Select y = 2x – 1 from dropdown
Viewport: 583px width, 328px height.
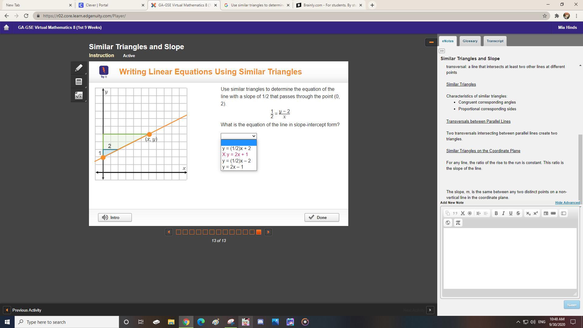click(233, 167)
